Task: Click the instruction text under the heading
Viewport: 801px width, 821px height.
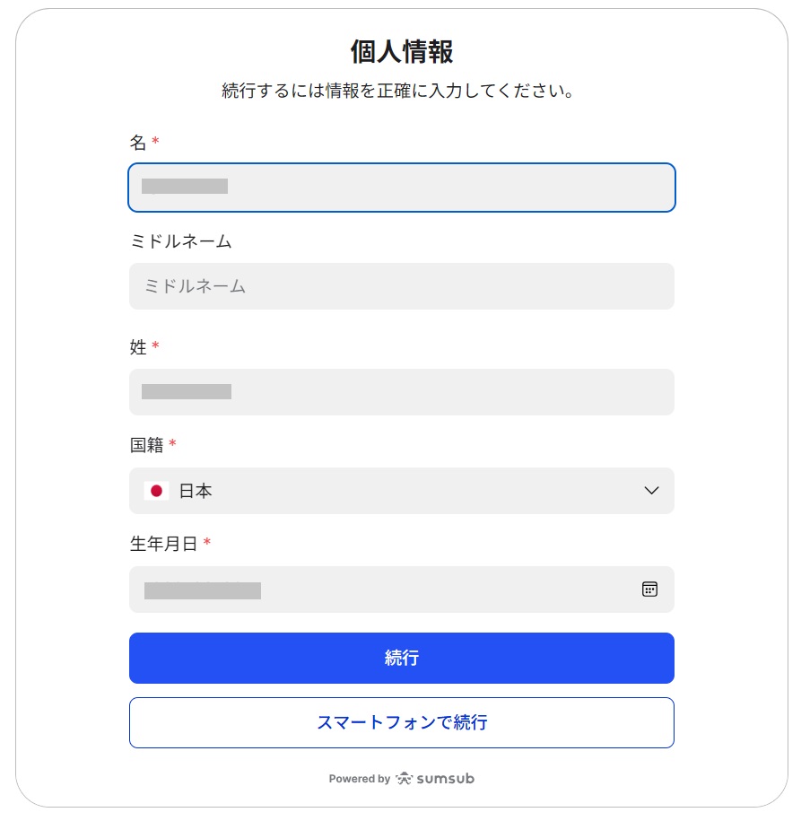Action: [x=397, y=92]
